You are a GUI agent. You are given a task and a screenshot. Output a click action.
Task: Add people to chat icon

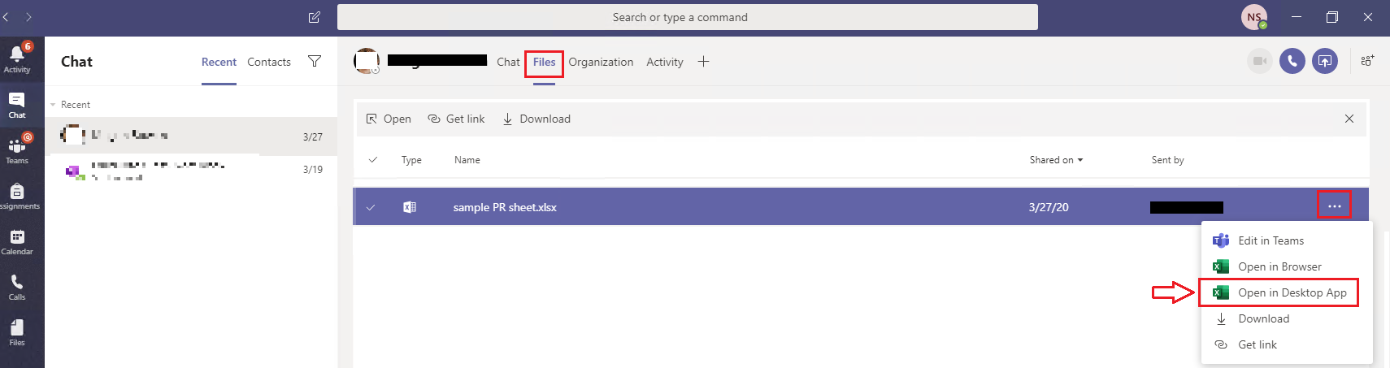(1367, 61)
